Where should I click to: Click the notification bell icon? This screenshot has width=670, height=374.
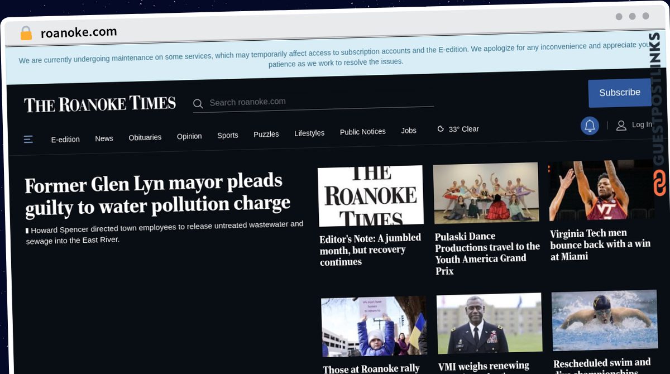590,126
